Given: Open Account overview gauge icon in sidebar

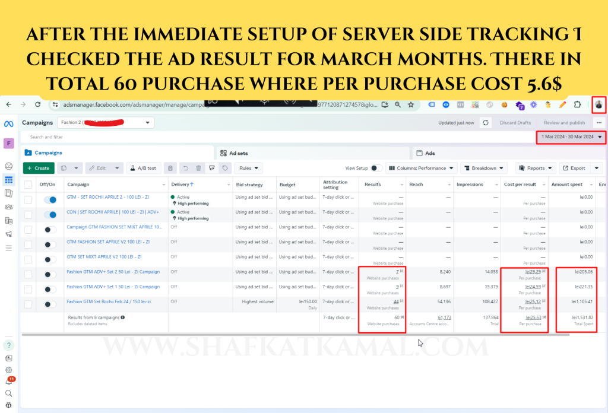Looking at the screenshot, I should click(8, 166).
